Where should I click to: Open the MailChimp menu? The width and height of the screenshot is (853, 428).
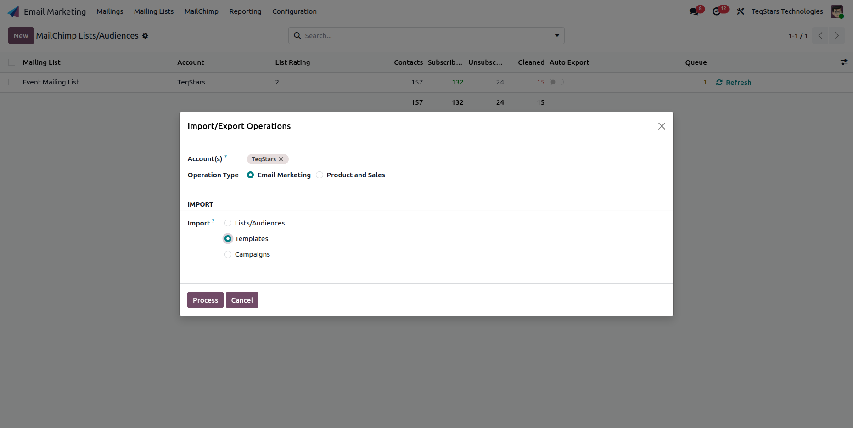coord(202,11)
